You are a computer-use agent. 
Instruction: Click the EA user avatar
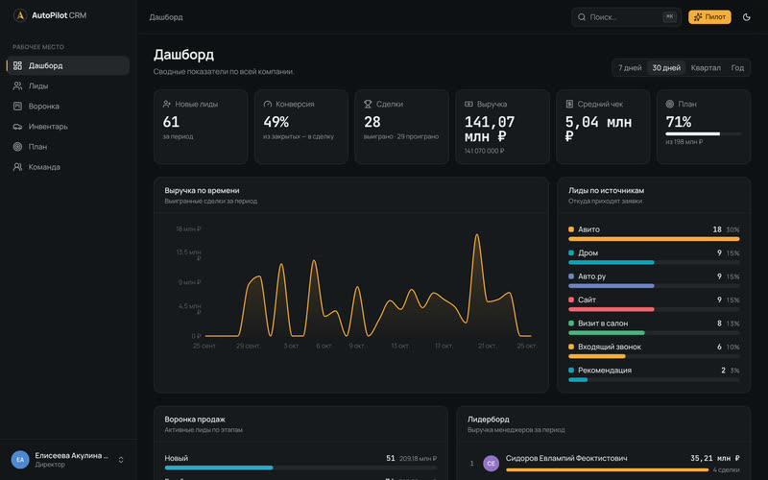coord(20,460)
